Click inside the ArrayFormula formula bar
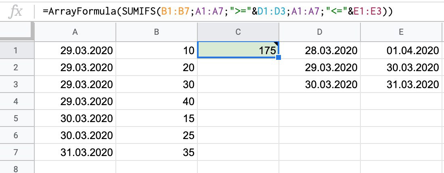 242,12
